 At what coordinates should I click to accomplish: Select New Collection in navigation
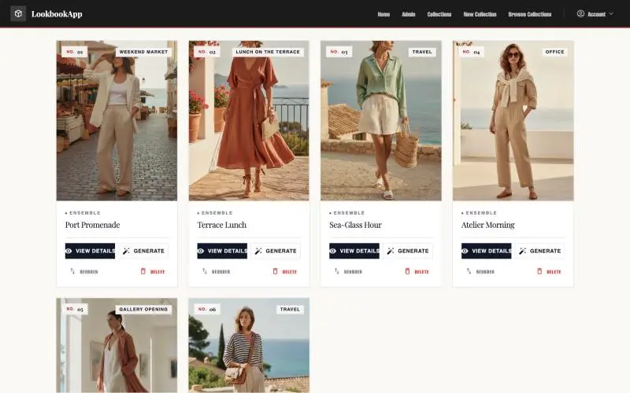coord(480,14)
